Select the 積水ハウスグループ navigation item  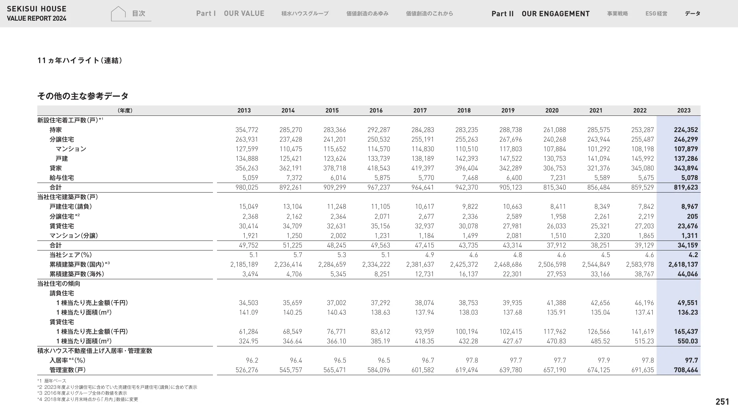click(306, 14)
